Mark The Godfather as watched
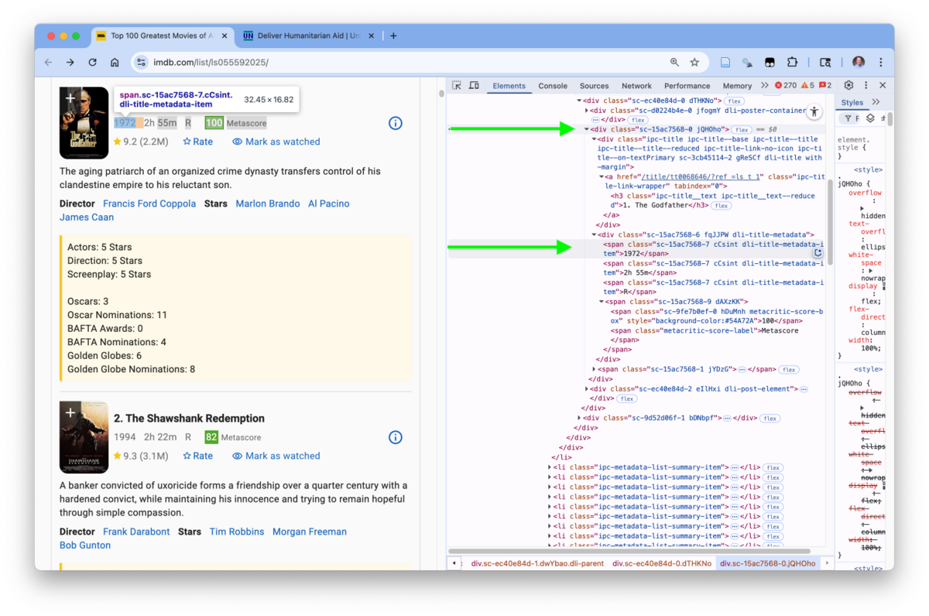Viewport: 929px width, 616px height. 276,142
